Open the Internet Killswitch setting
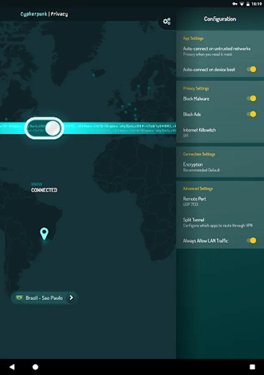This screenshot has width=264, height=375. (220, 132)
